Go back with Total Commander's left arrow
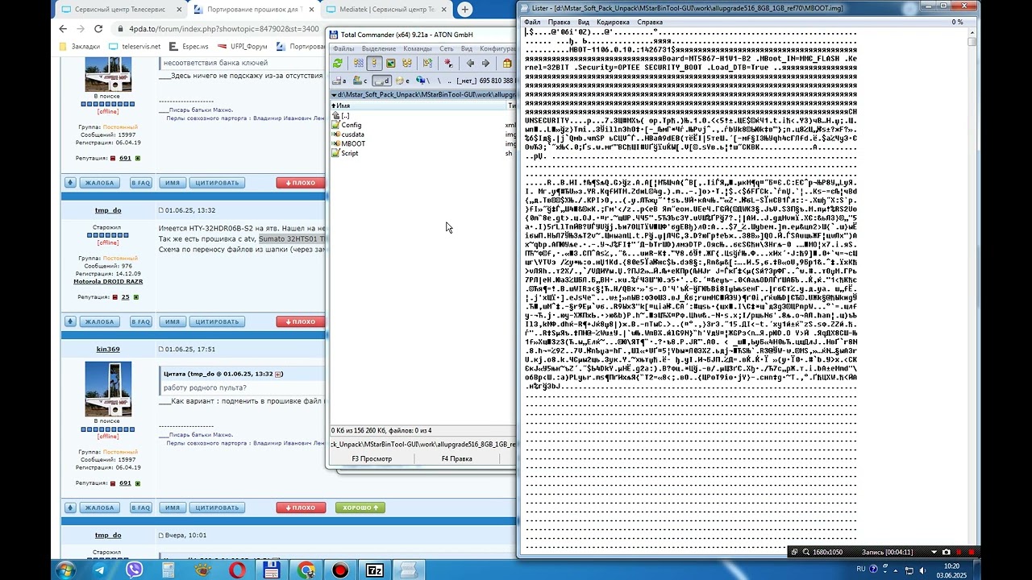The width and height of the screenshot is (1032, 580). 470,63
